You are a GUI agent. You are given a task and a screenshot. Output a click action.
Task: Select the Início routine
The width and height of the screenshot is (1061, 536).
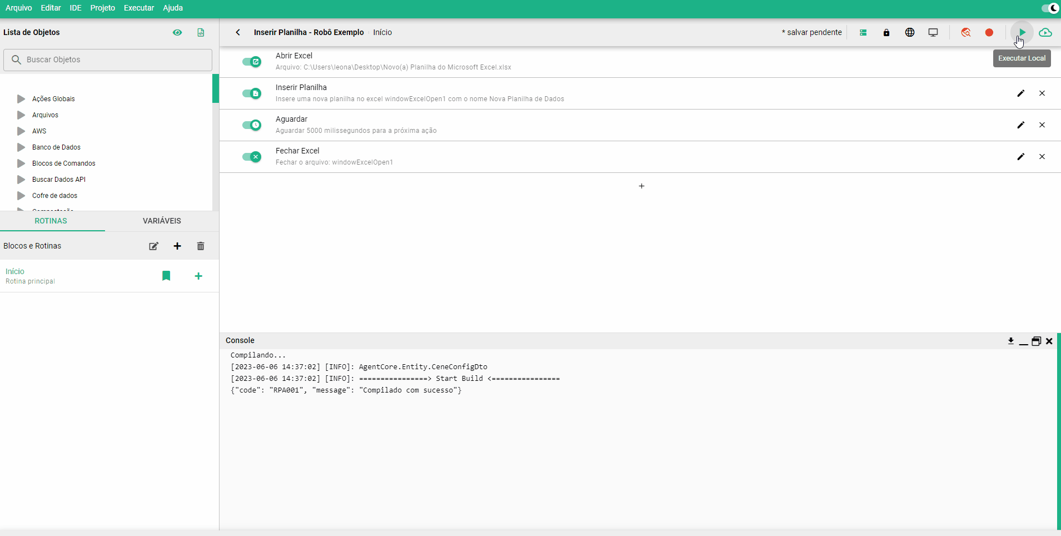pyautogui.click(x=15, y=271)
